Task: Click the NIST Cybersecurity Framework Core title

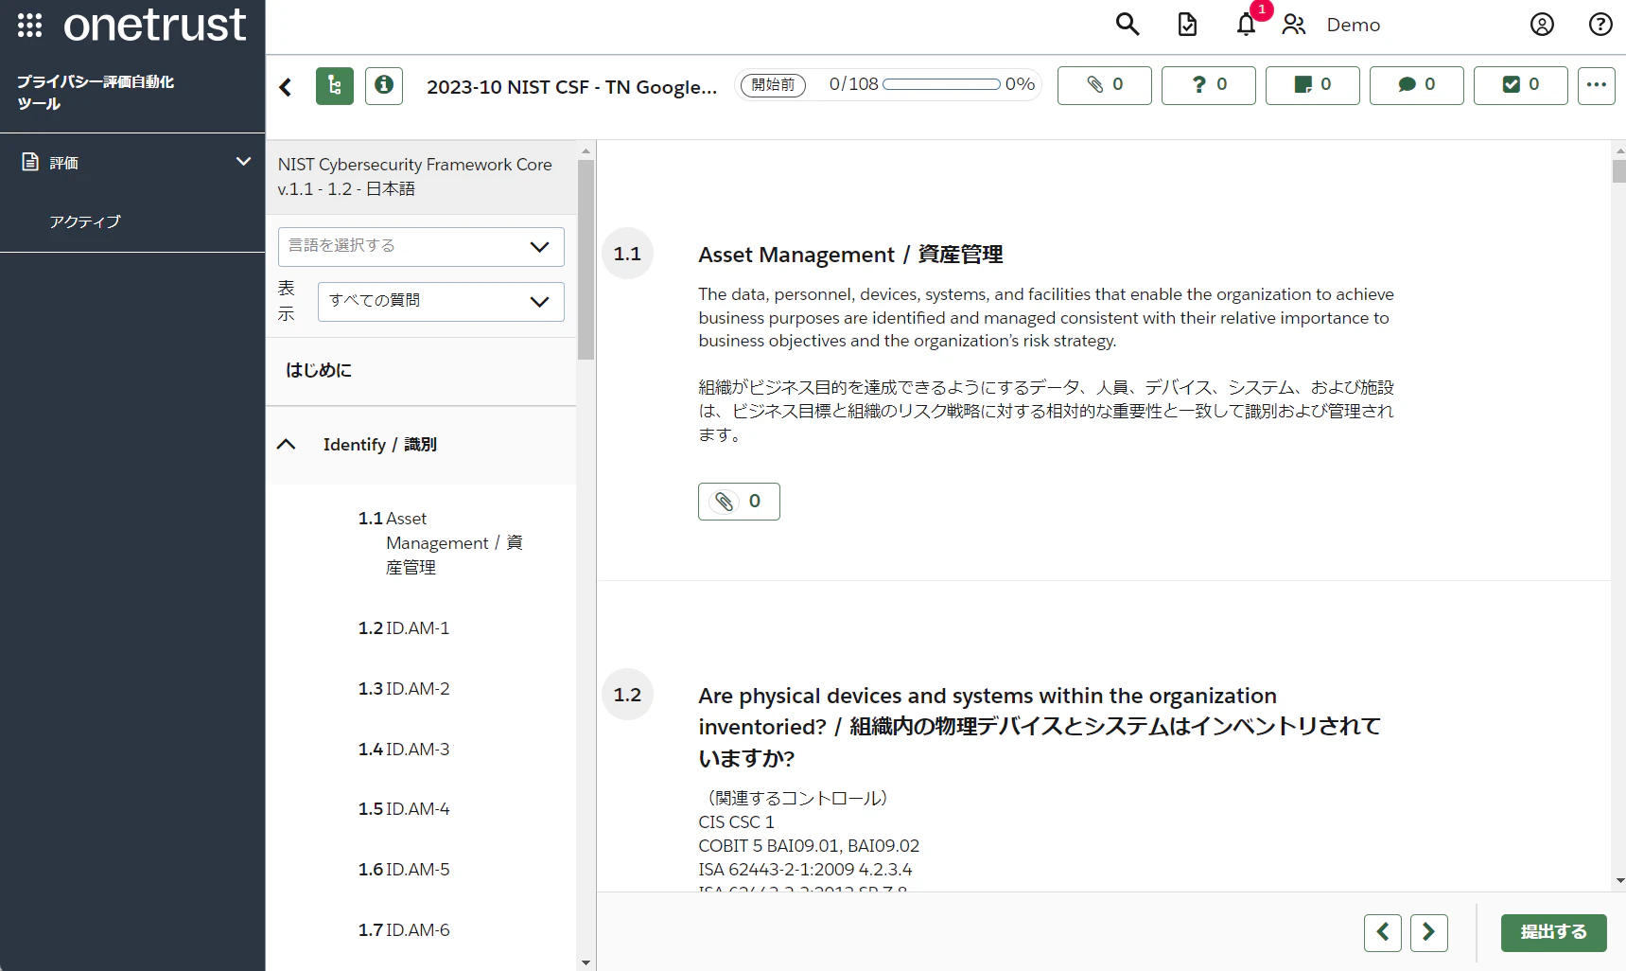Action: [x=414, y=177]
